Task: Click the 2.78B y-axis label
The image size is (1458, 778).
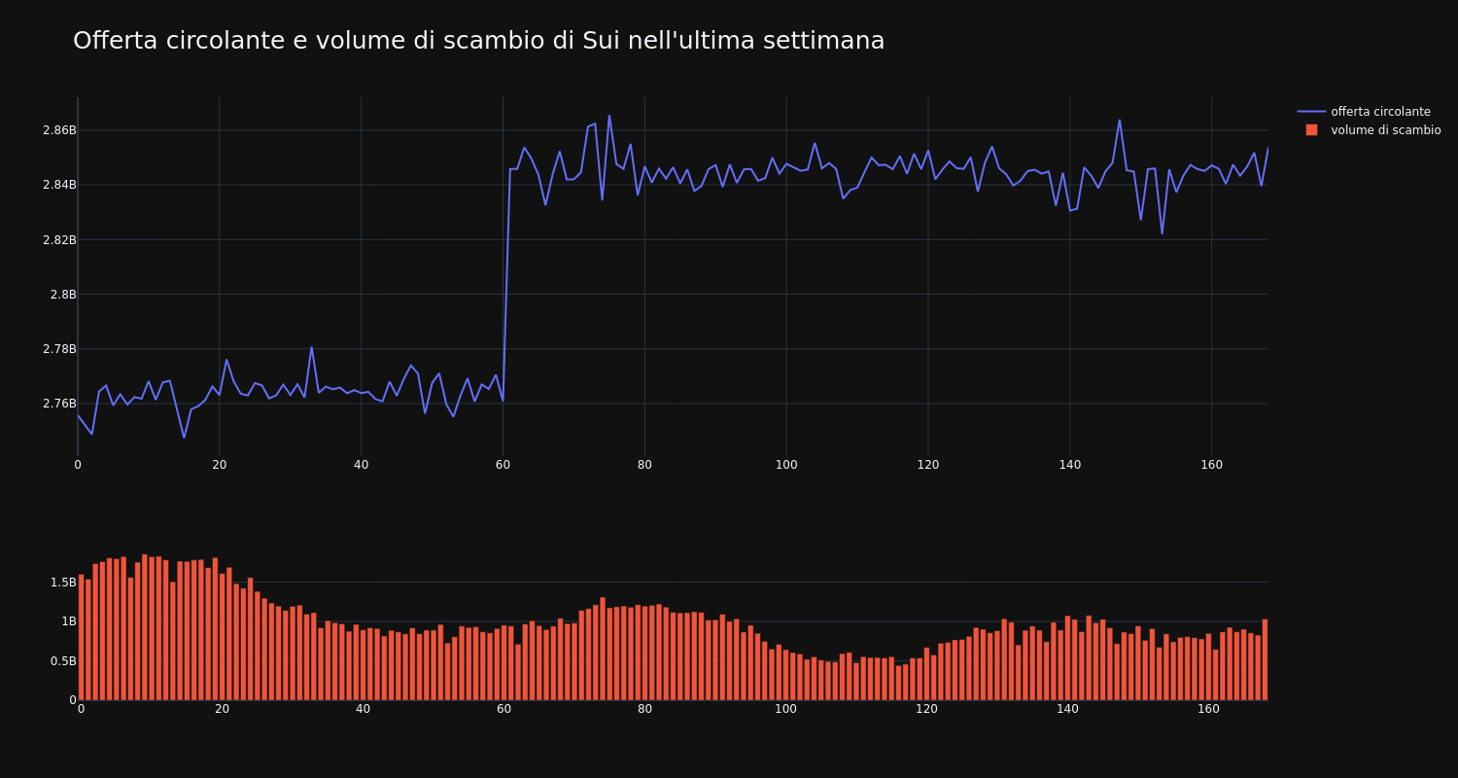Action: click(x=60, y=348)
